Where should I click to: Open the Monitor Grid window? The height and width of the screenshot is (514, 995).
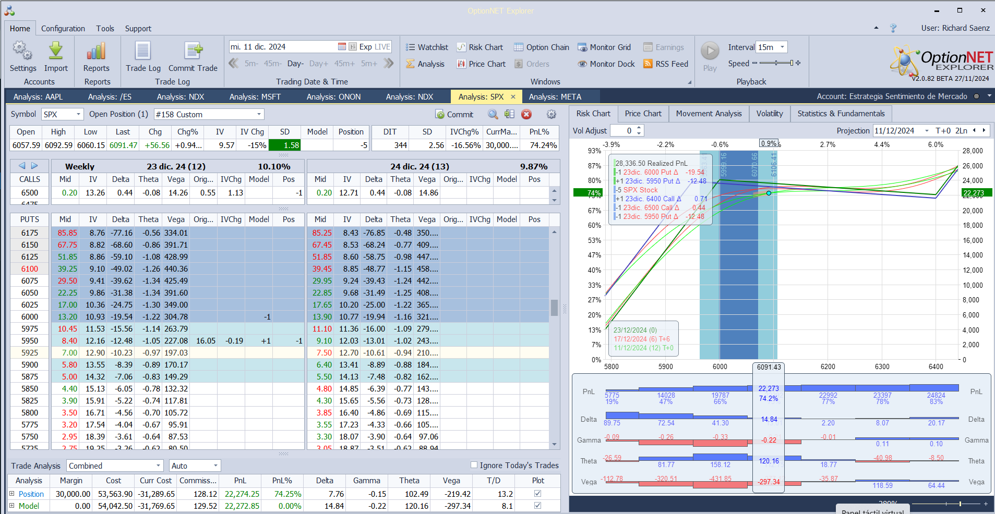[x=604, y=47]
